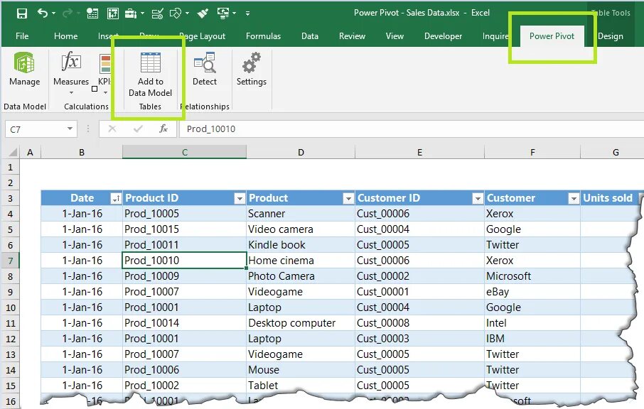Select cell Cust_00008
644x409 pixels.
coord(420,323)
